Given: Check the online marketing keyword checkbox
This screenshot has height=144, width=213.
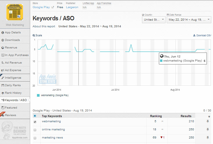Looking at the screenshot, I should (x=35, y=130).
